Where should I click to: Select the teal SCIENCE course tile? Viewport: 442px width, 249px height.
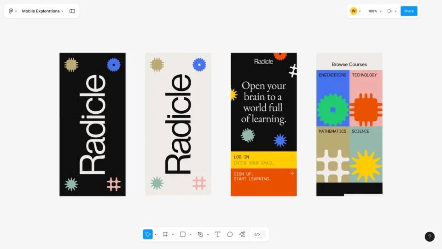pyautogui.click(x=366, y=154)
